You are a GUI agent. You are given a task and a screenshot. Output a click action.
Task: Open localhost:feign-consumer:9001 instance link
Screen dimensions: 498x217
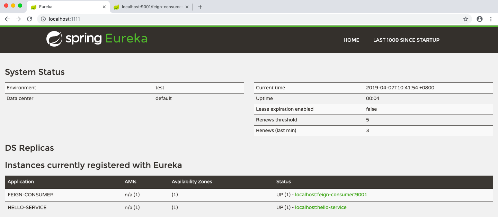point(331,195)
